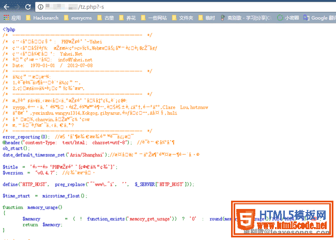Click the browser back arrow
Image resolution: width=336 pixels, height=240 pixels.
click(x=7, y=7)
